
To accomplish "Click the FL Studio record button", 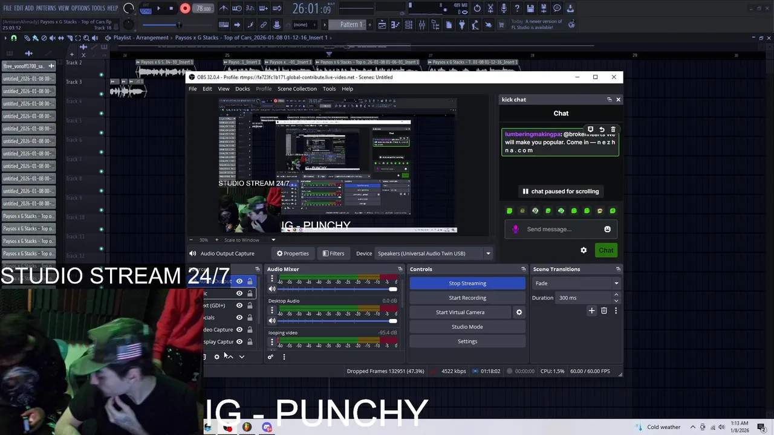I will [x=185, y=8].
